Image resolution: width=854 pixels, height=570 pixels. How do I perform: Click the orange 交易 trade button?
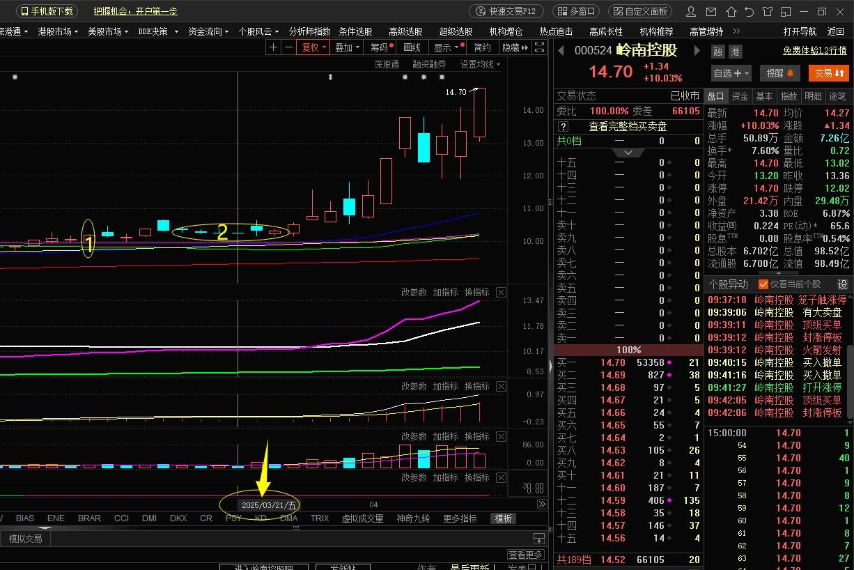point(829,73)
